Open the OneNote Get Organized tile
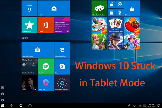 [62, 25]
